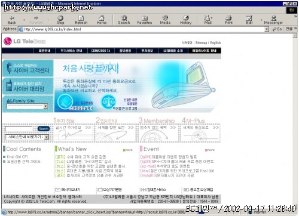Click the 임대폰서비스 shortcut icon
This screenshot has height=216, width=299.
pos(153,190)
